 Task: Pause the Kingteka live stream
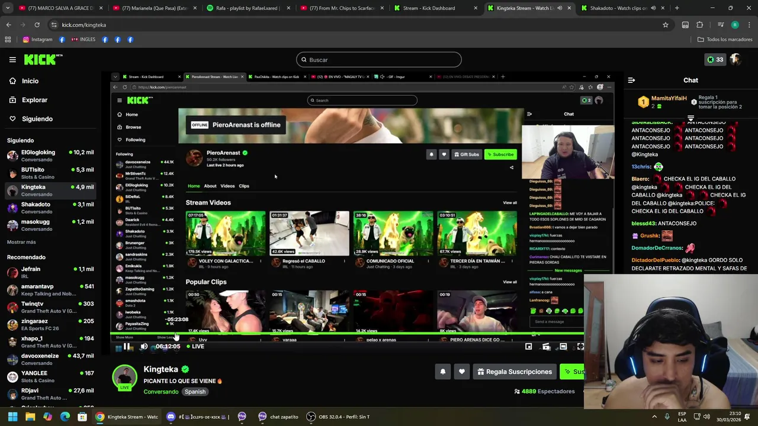point(127,347)
